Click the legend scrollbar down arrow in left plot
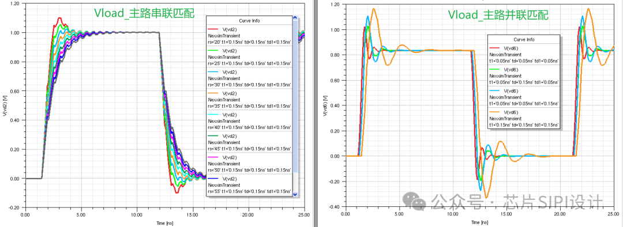The width and height of the screenshot is (623, 227). pos(295,194)
